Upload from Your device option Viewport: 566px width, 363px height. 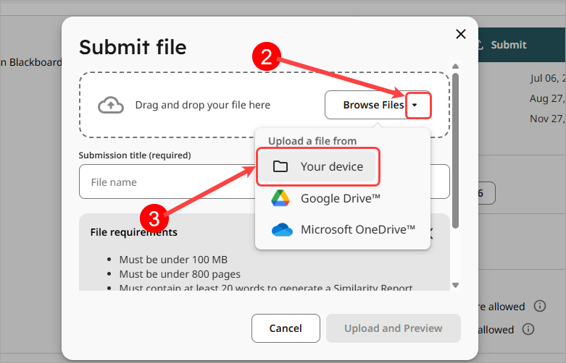[x=317, y=166]
